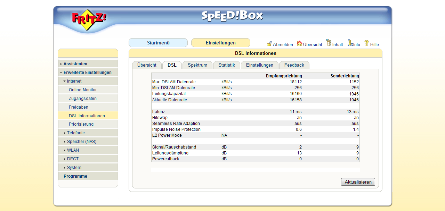Open Online-Monitor in sidebar

(x=83, y=90)
